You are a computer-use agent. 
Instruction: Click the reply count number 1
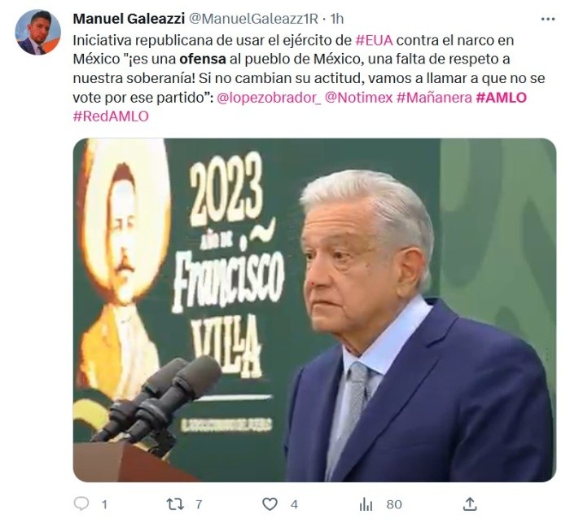(x=104, y=504)
